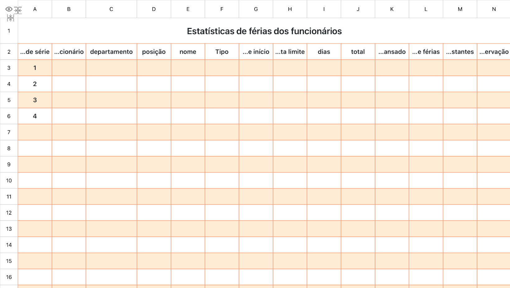Select row 12 header

point(9,213)
